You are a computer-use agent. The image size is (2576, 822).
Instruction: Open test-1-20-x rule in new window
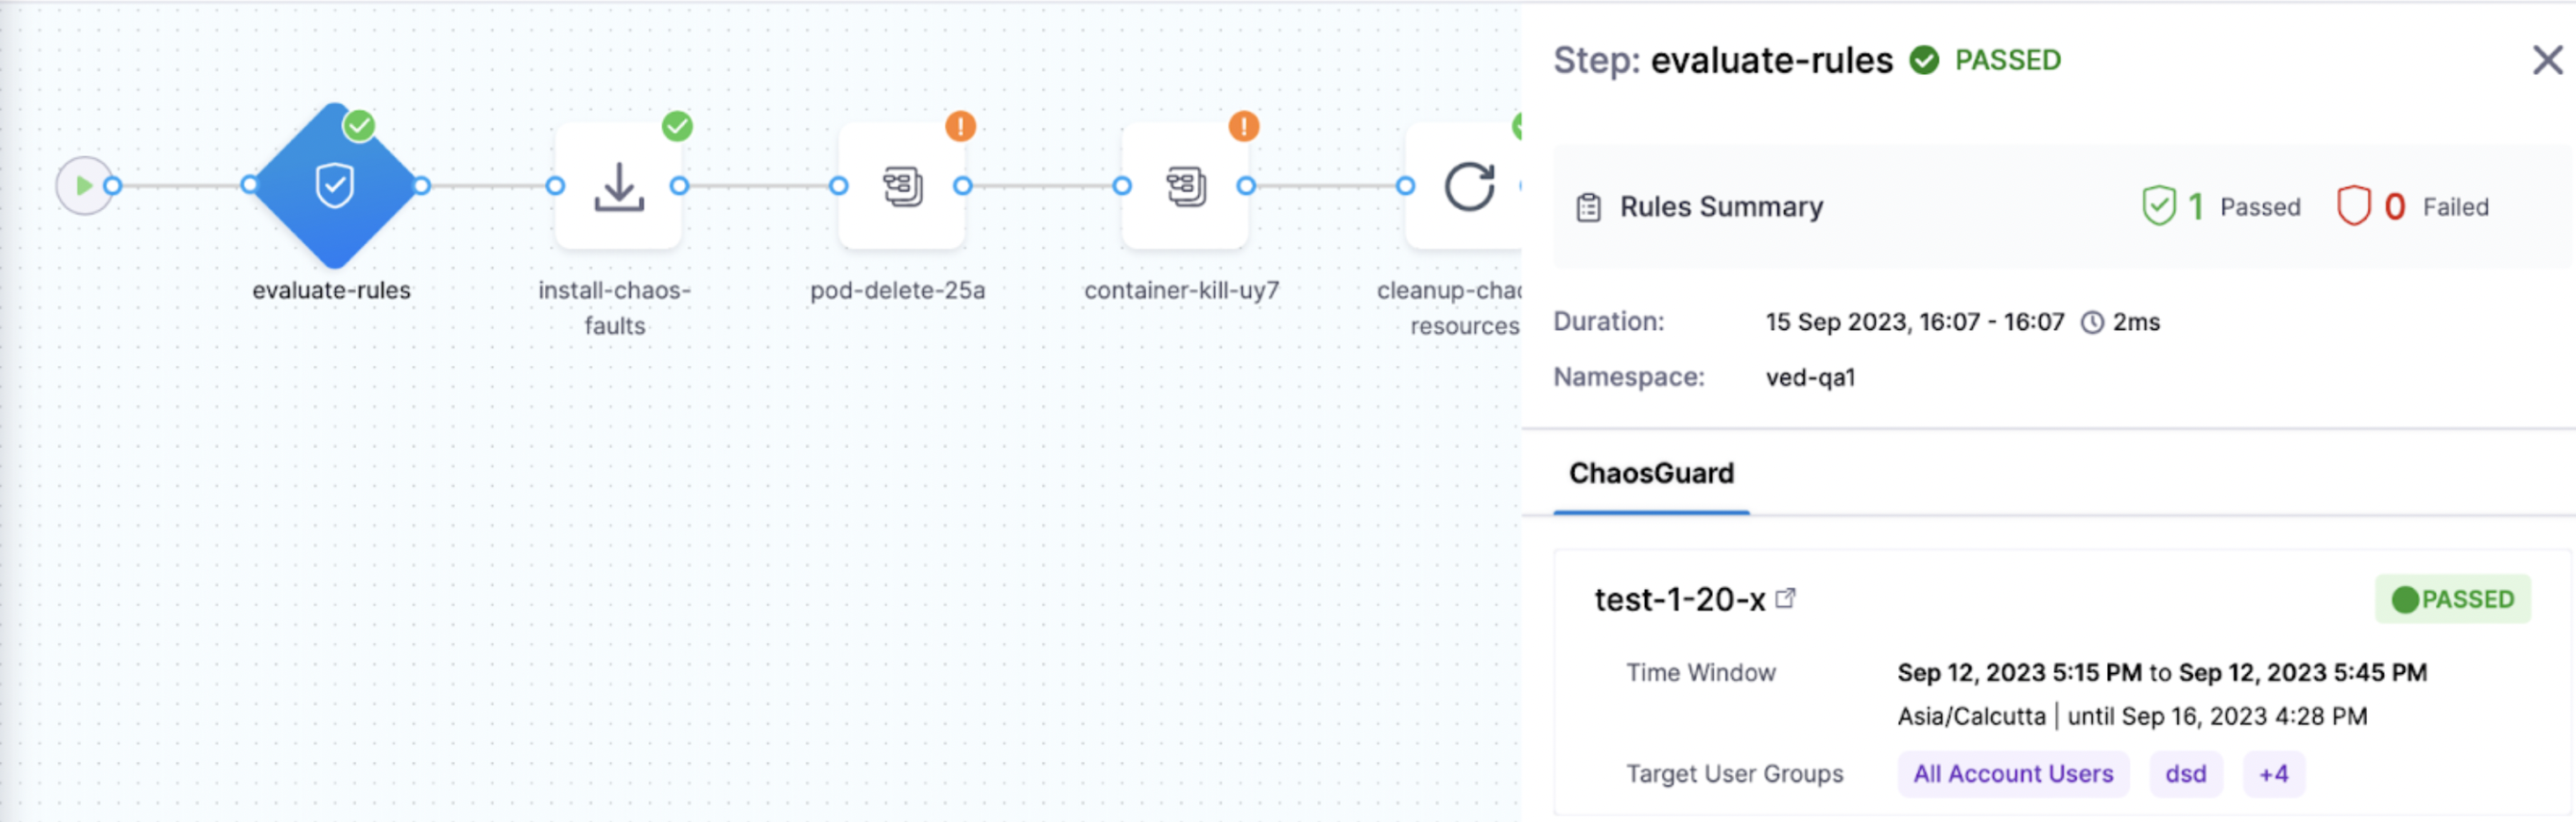click(1785, 598)
